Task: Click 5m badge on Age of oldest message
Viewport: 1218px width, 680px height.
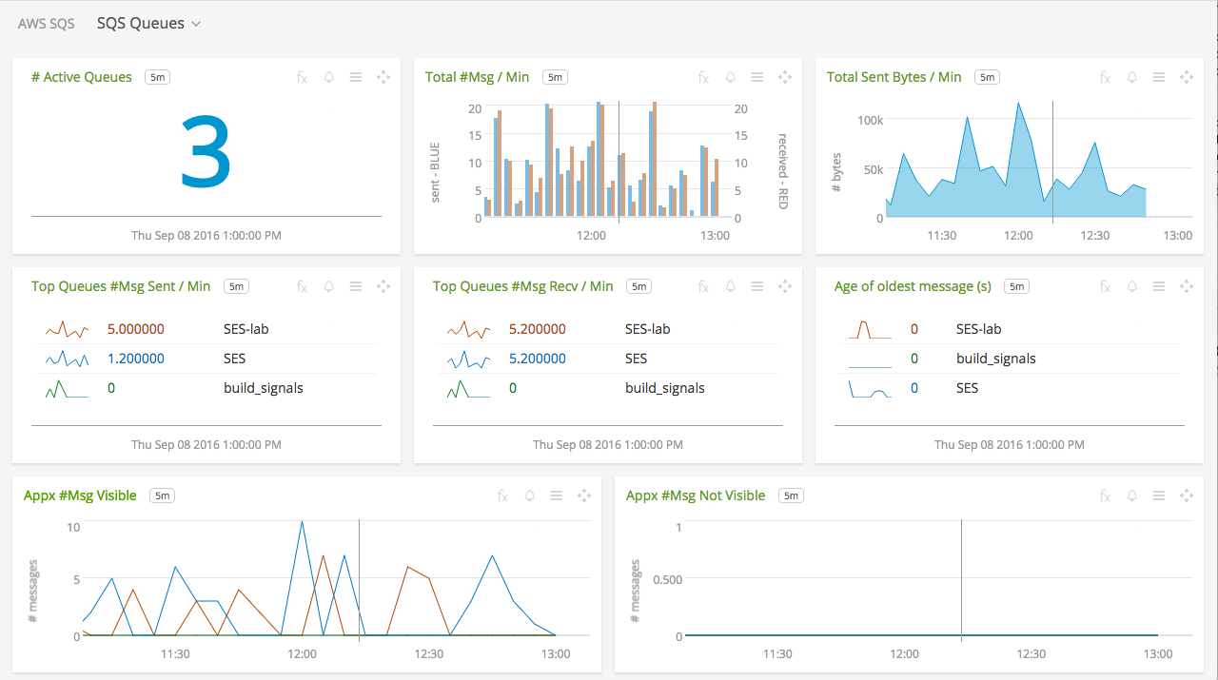Action: point(1016,286)
